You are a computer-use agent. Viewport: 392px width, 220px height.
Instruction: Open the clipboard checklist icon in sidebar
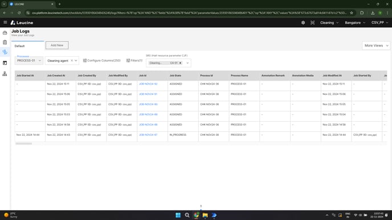click(5, 43)
